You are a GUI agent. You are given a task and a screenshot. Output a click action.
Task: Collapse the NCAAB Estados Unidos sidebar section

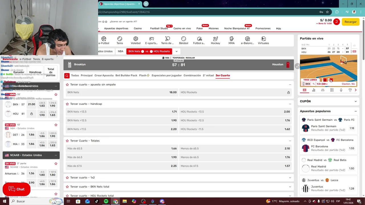coord(56,155)
